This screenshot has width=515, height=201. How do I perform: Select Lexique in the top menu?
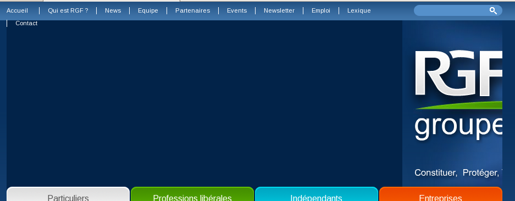click(x=359, y=10)
